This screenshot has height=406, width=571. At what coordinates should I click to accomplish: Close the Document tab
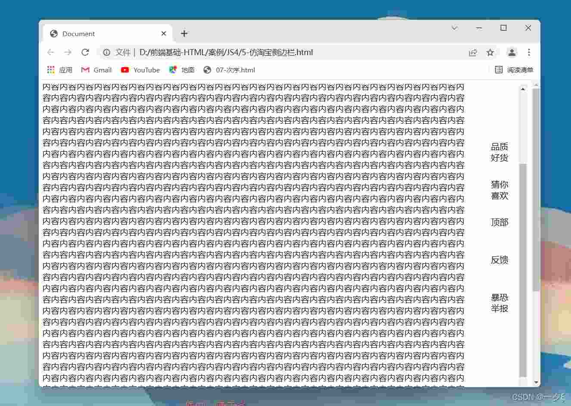tap(164, 33)
